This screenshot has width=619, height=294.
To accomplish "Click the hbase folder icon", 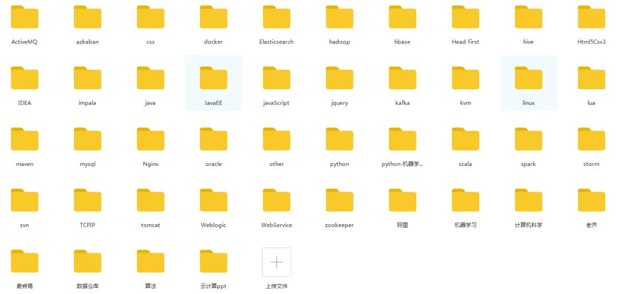I will click(403, 17).
